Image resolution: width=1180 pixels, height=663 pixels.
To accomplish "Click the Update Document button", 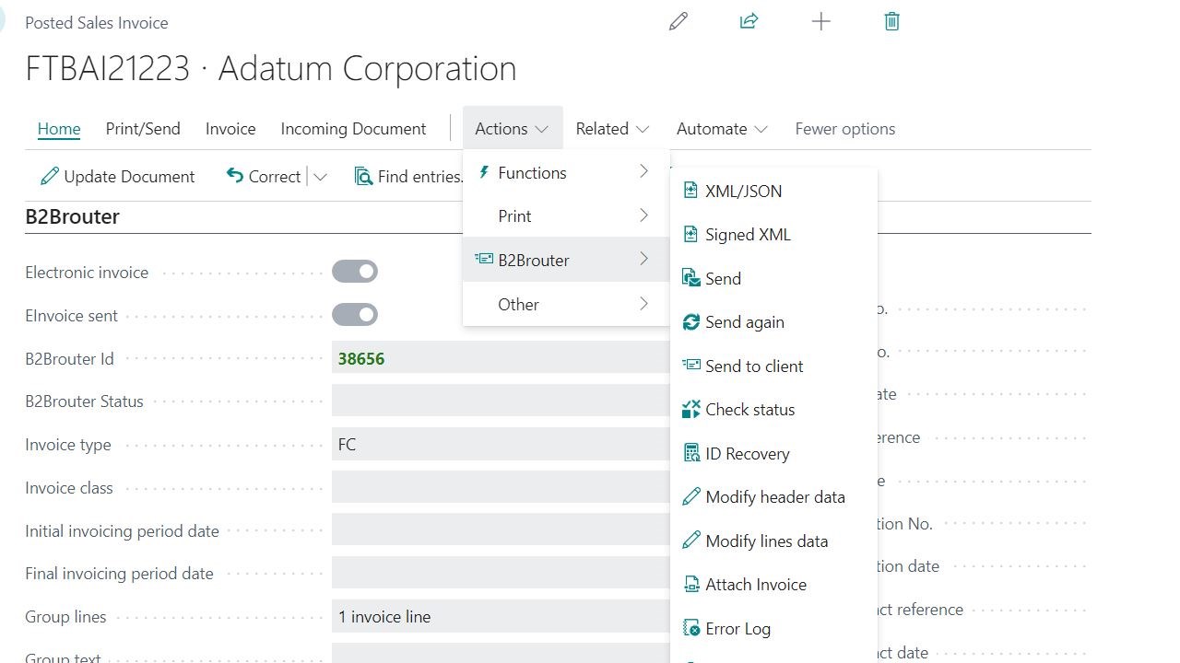I will coord(117,176).
